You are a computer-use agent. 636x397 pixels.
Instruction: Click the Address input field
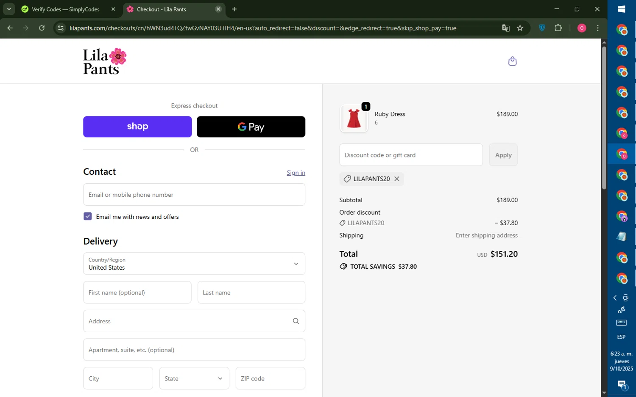tap(194, 321)
